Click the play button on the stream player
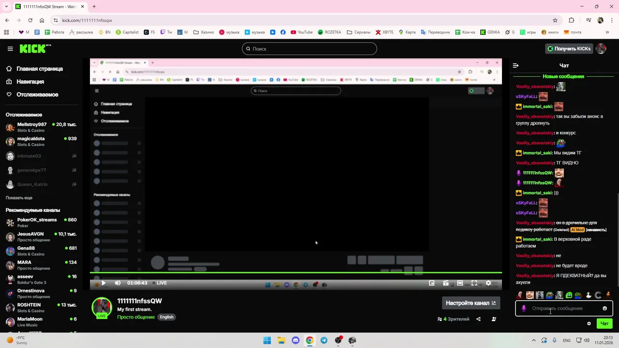Image resolution: width=619 pixels, height=348 pixels. [x=103, y=283]
